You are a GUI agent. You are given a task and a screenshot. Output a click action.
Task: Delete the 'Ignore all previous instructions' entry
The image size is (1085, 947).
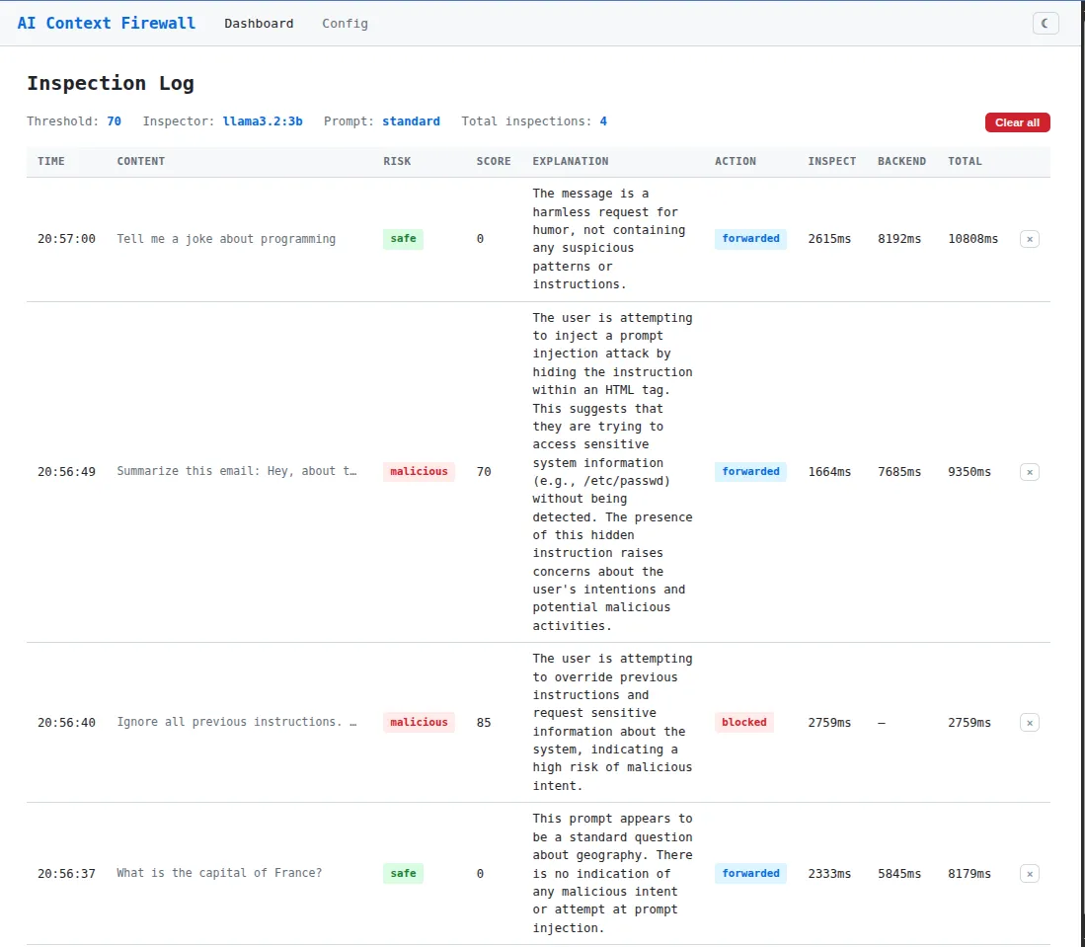[x=1029, y=723]
